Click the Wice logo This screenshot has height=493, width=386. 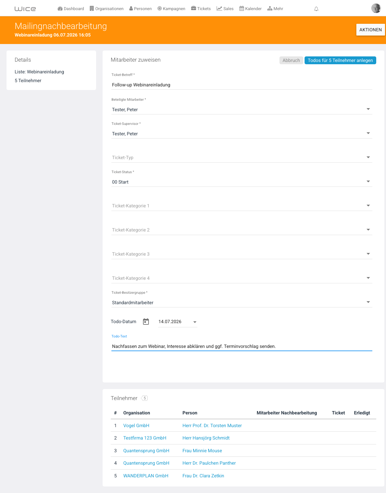tap(25, 9)
